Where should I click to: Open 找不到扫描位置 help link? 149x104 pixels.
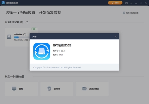tap(131, 13)
